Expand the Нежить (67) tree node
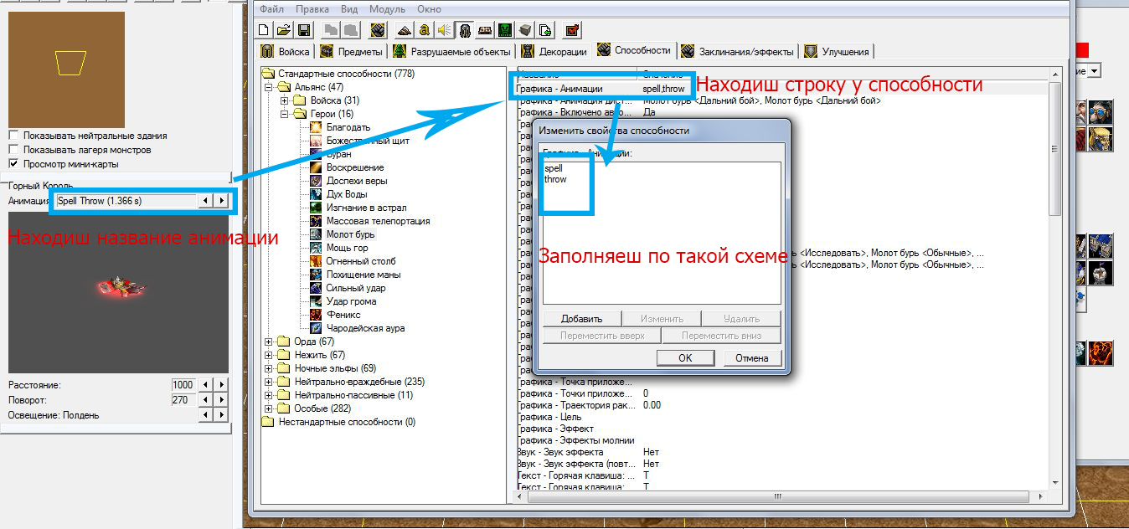This screenshot has width=1129, height=529. pyautogui.click(x=270, y=355)
